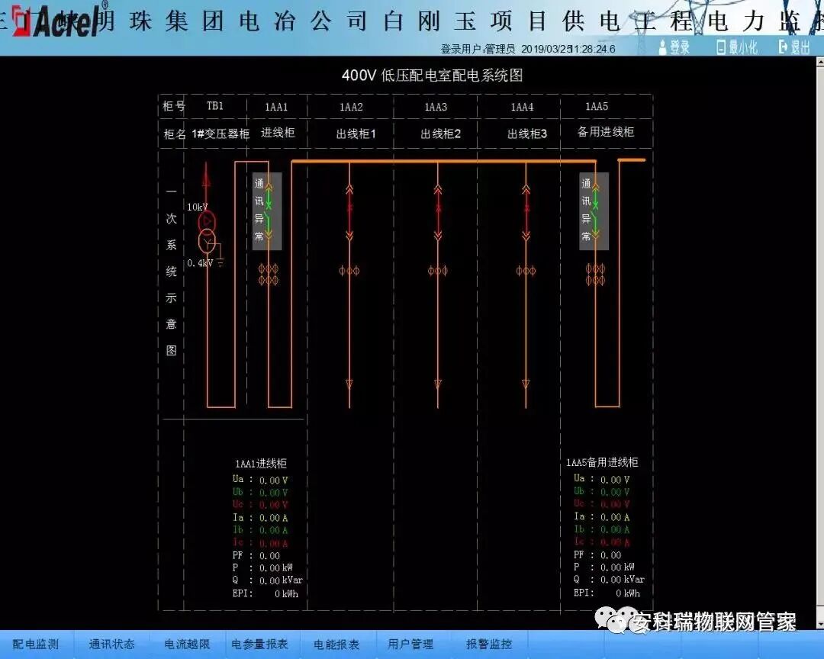Viewport: 824px width, 659px height.
Task: Click the ground symbol beside 0.4kV
Action: 220,262
